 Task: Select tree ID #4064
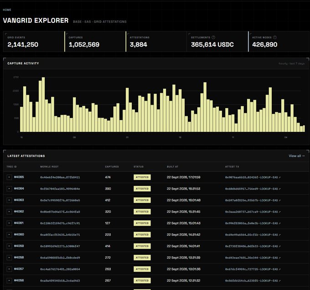19,188
